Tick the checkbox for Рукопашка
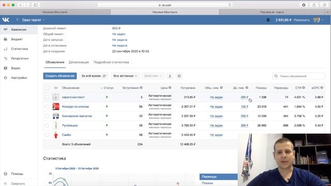The height and width of the screenshot is (186, 331). tap(47, 125)
